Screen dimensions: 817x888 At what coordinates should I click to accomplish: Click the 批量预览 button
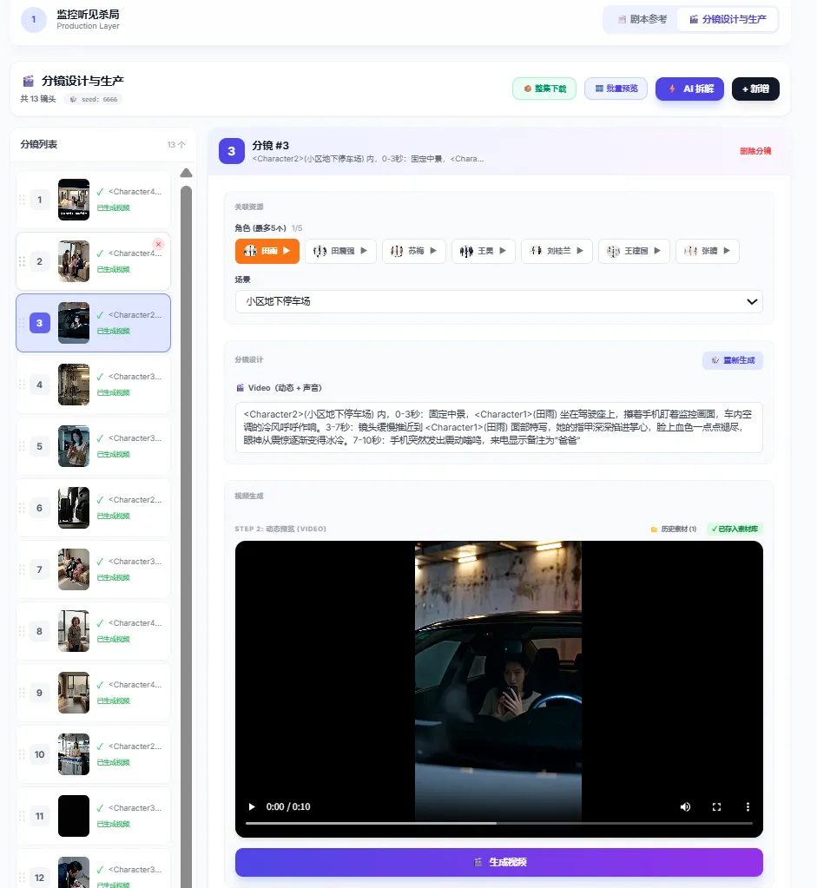click(616, 89)
